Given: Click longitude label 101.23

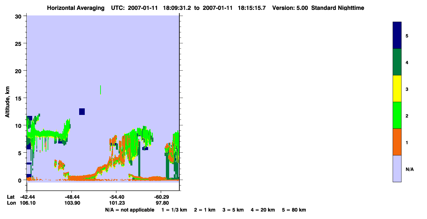Looking at the screenshot, I should [x=116, y=203].
